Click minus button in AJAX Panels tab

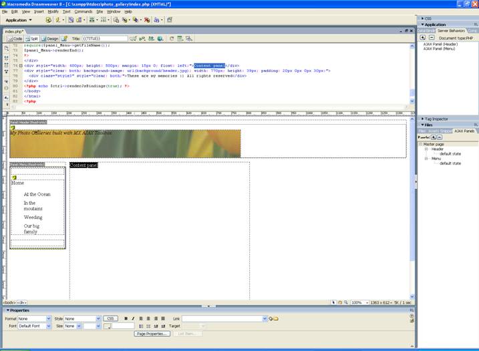coord(440,137)
